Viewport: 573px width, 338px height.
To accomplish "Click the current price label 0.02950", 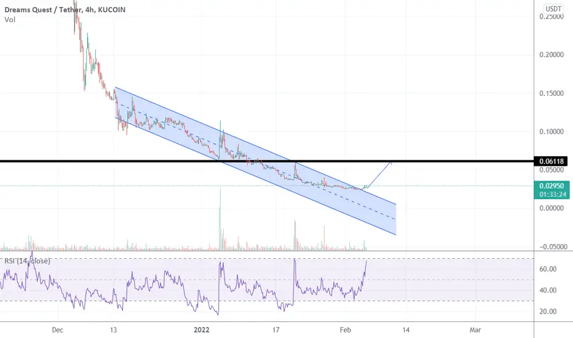I will pos(551,186).
